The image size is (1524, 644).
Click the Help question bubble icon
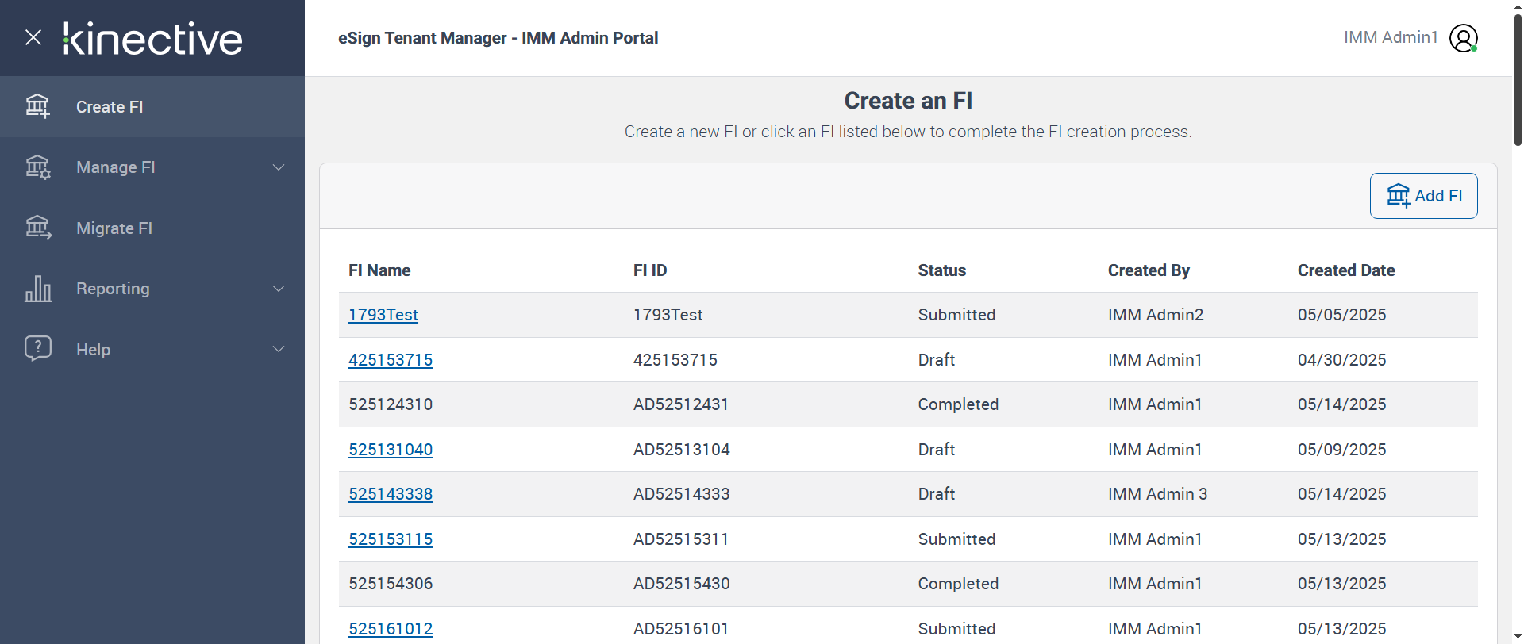[37, 349]
